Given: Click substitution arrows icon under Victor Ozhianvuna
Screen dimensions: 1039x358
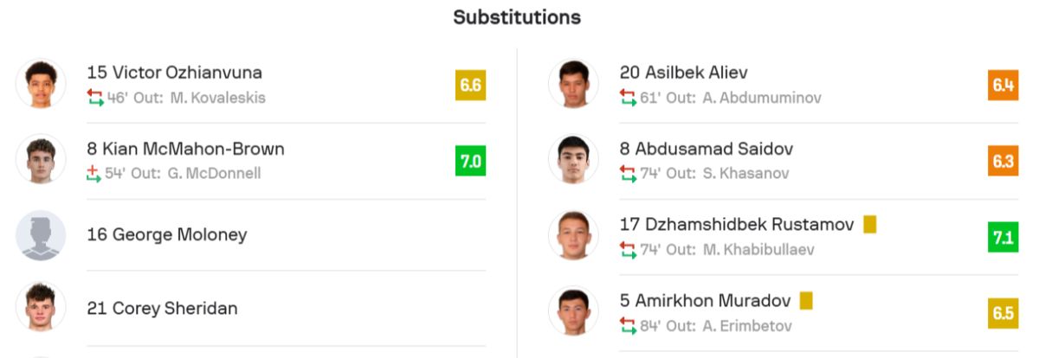Looking at the screenshot, I should pyautogui.click(x=94, y=98).
